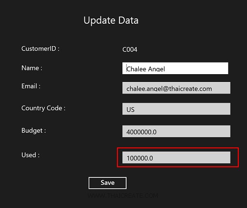
Task: Click the Used label
Action: coord(31,155)
